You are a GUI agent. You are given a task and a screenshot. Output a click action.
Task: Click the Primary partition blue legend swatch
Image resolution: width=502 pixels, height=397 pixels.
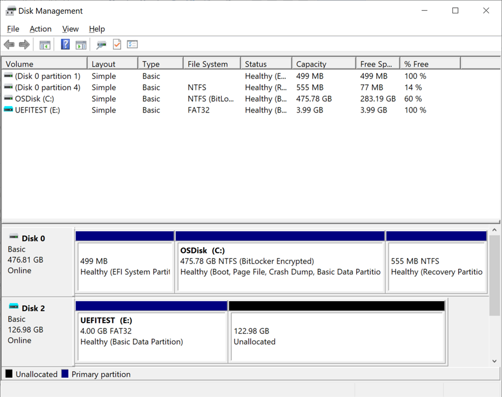65,374
